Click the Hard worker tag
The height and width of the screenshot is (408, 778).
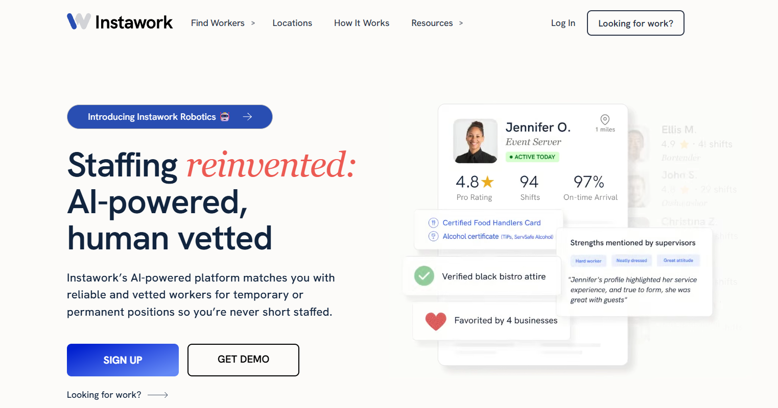tap(588, 261)
